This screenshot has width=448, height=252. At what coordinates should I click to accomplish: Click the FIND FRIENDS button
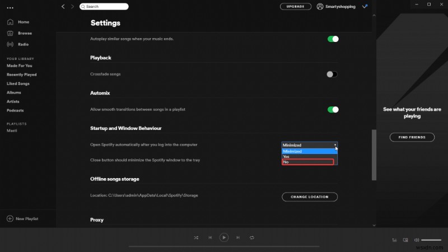click(x=412, y=137)
